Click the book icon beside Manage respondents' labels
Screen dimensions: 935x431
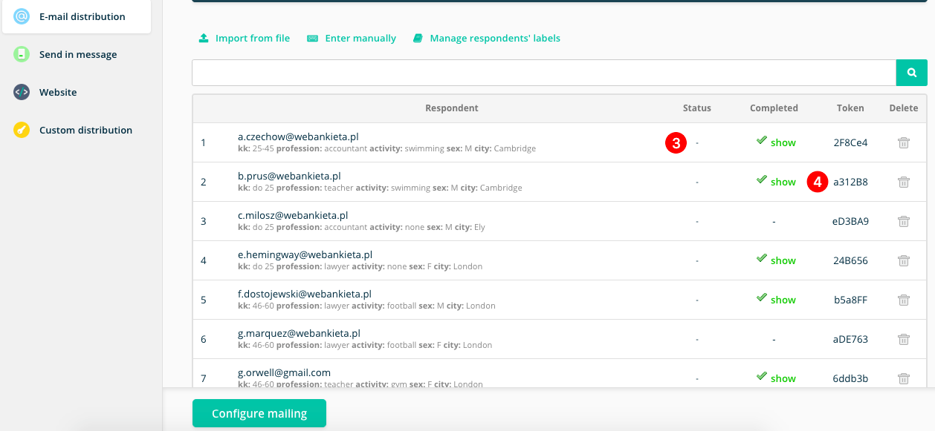pyautogui.click(x=418, y=38)
